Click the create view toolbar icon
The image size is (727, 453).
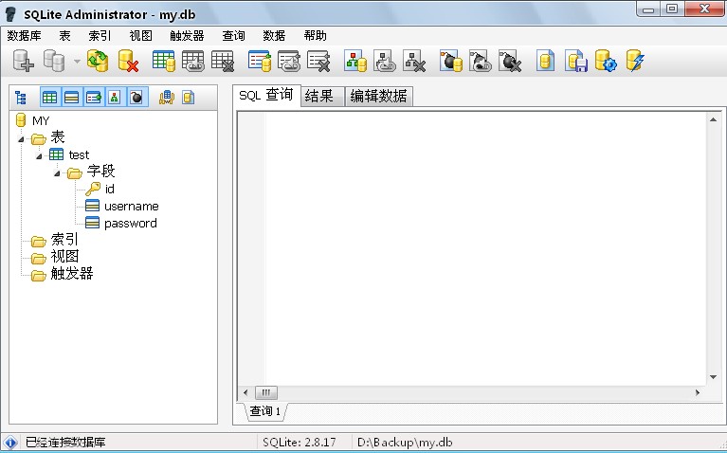[x=355, y=61]
